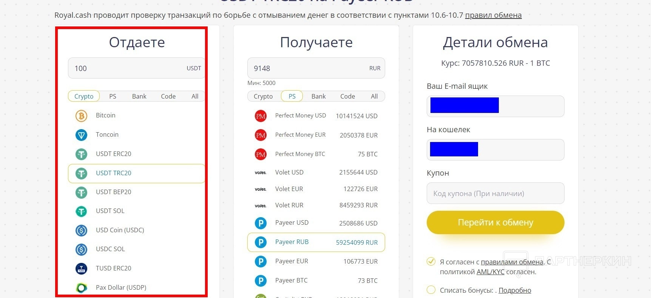Screen dimensions: 651x298
Task: Select All tab in Отдаете panel
Action: click(195, 96)
